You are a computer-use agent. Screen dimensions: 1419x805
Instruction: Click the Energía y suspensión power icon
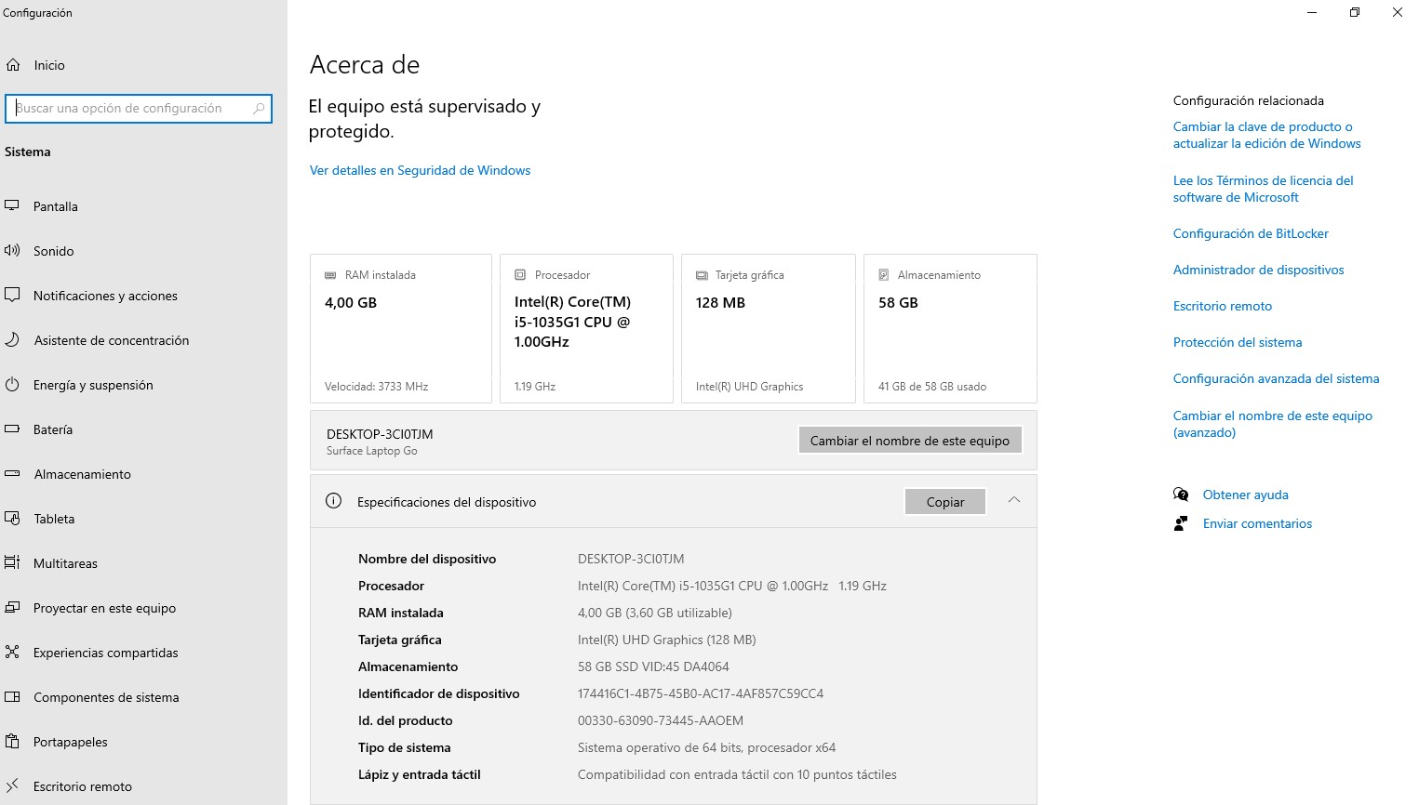coord(12,384)
